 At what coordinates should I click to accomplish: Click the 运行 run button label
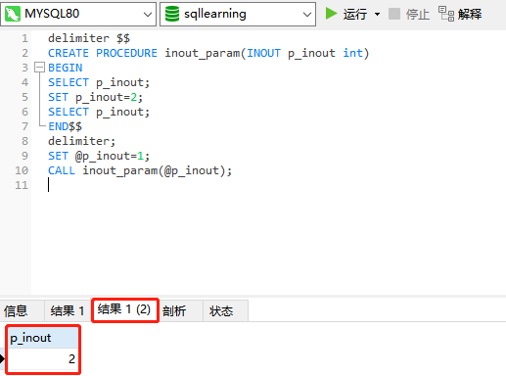coord(355,14)
